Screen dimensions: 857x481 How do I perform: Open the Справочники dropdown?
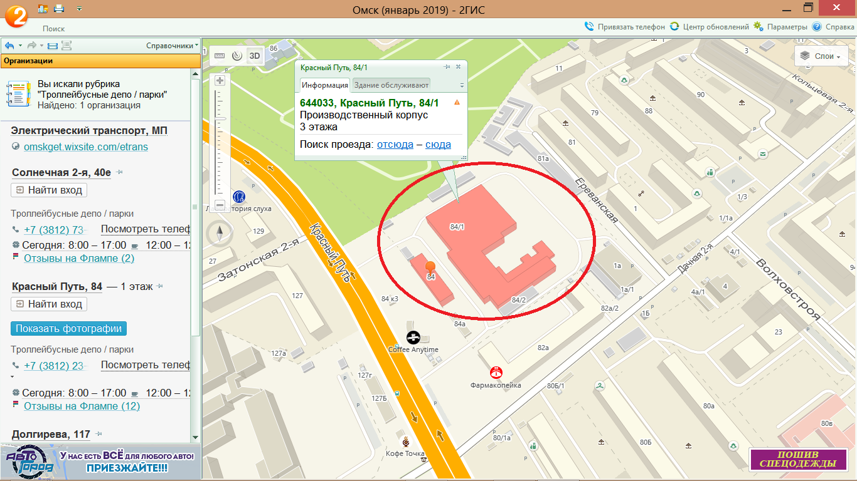click(172, 46)
